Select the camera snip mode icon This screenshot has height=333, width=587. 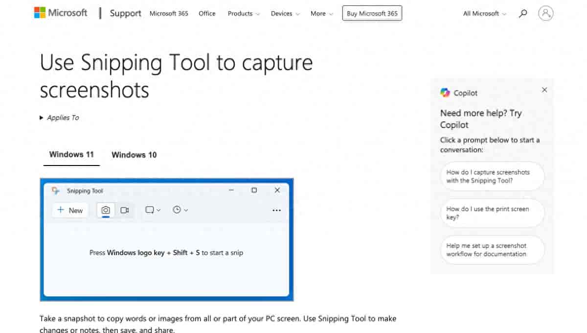(x=105, y=210)
